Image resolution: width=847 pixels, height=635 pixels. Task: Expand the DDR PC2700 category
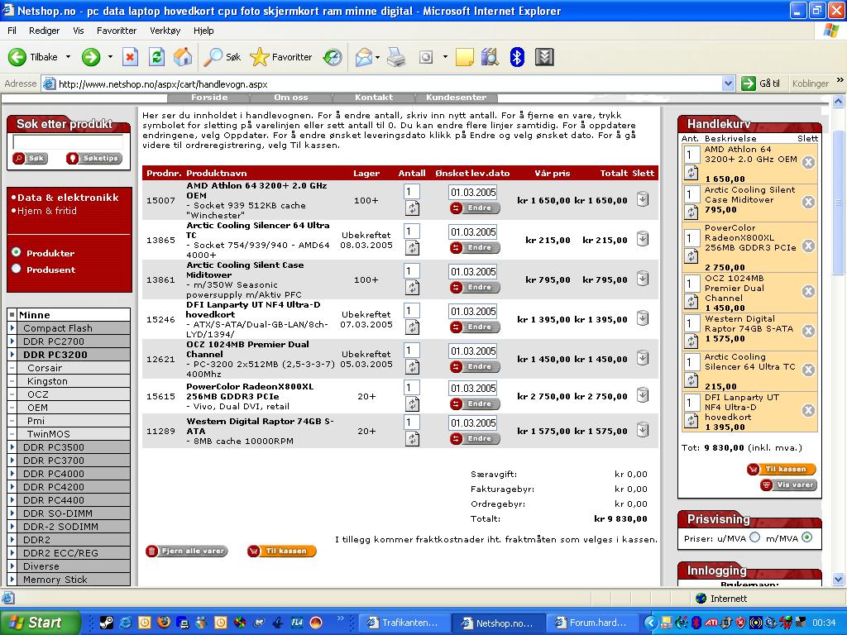tap(12, 341)
